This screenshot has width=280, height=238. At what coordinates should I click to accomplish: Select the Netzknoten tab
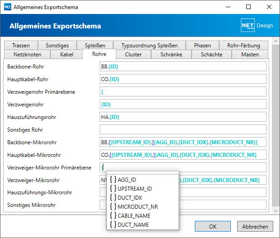[x=28, y=54]
